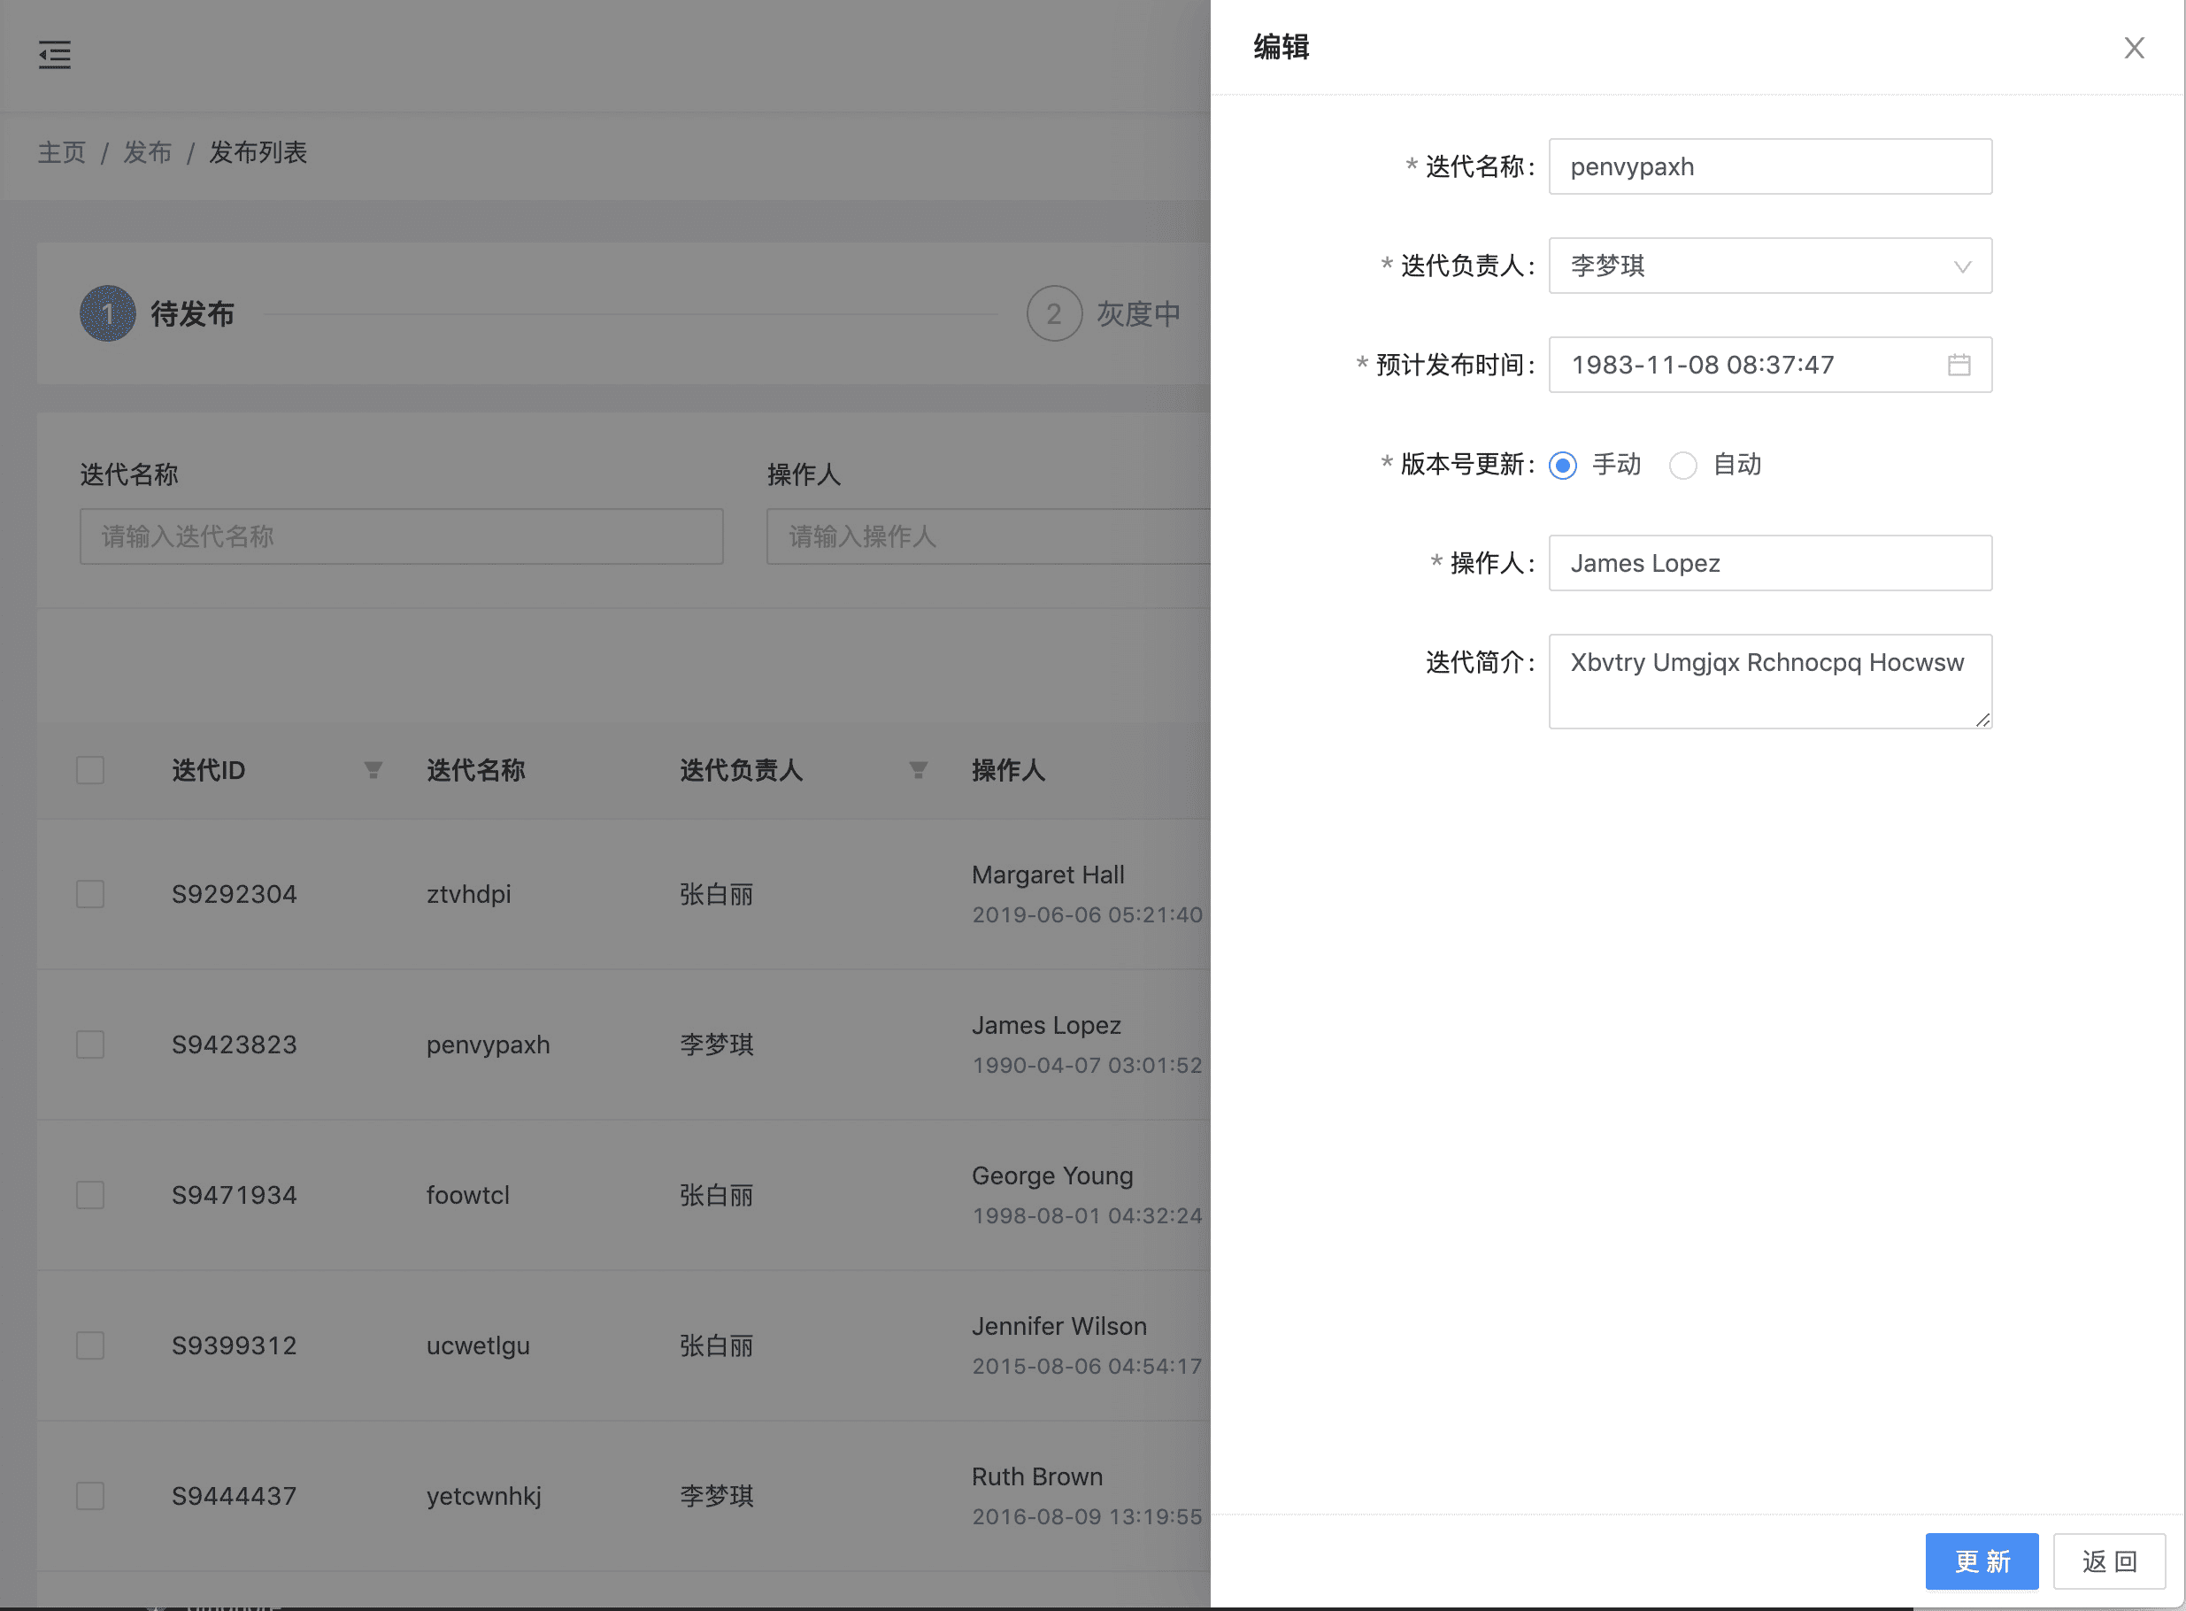
Task: Select 自动 version update radio
Action: [x=1683, y=466]
